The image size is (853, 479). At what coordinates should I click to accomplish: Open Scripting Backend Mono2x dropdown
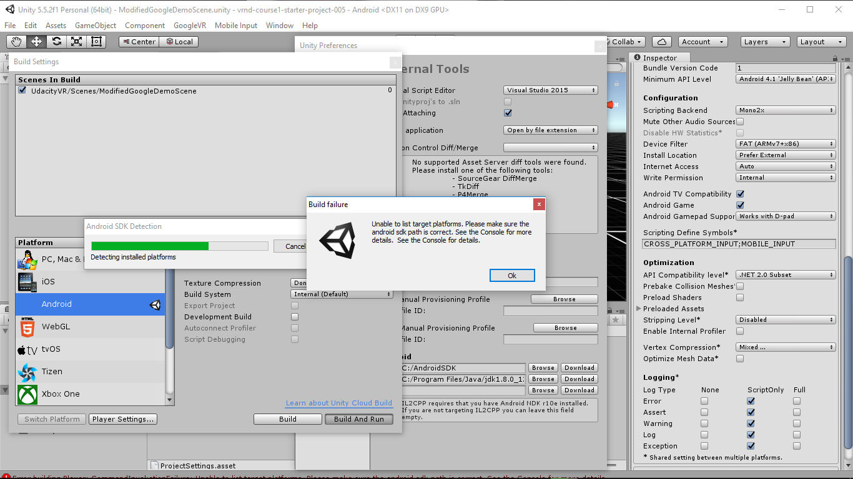[x=786, y=110]
